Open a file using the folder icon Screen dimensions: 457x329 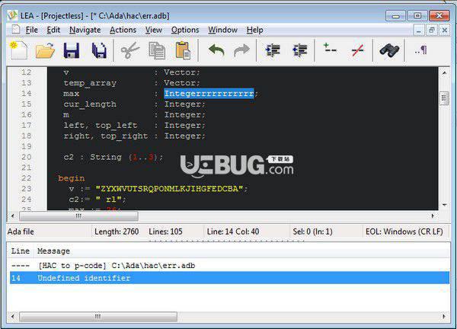[x=45, y=50]
